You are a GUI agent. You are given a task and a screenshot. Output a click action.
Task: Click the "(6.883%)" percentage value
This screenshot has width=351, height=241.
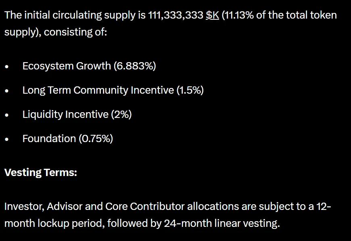135,66
